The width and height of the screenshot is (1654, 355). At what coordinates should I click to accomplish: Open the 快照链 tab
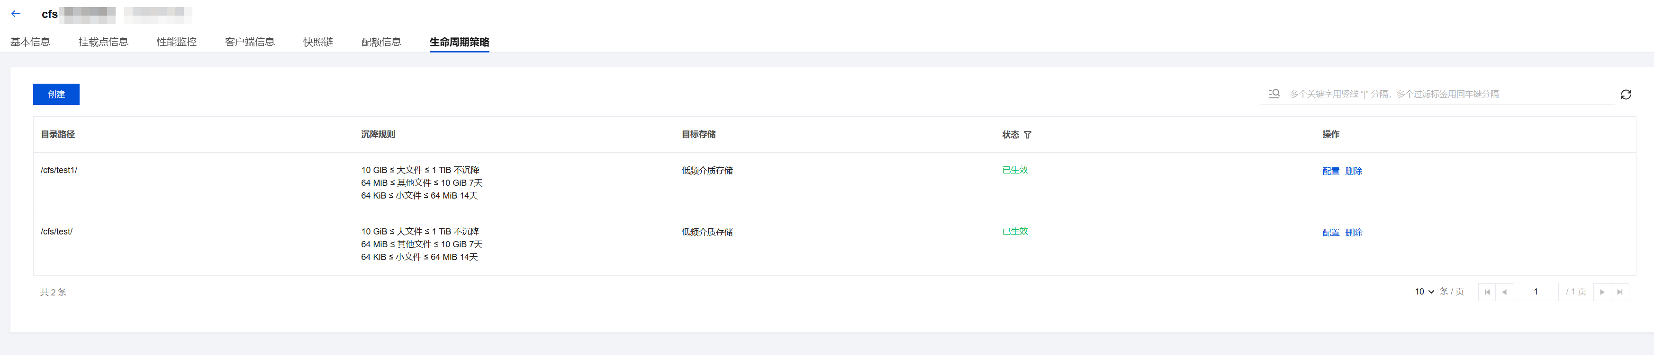click(x=318, y=42)
